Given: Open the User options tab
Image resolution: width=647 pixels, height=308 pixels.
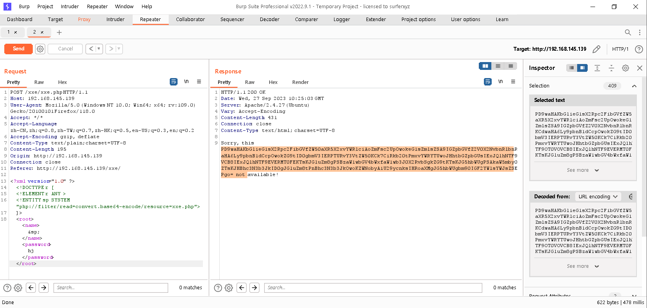Looking at the screenshot, I should (x=466, y=20).
